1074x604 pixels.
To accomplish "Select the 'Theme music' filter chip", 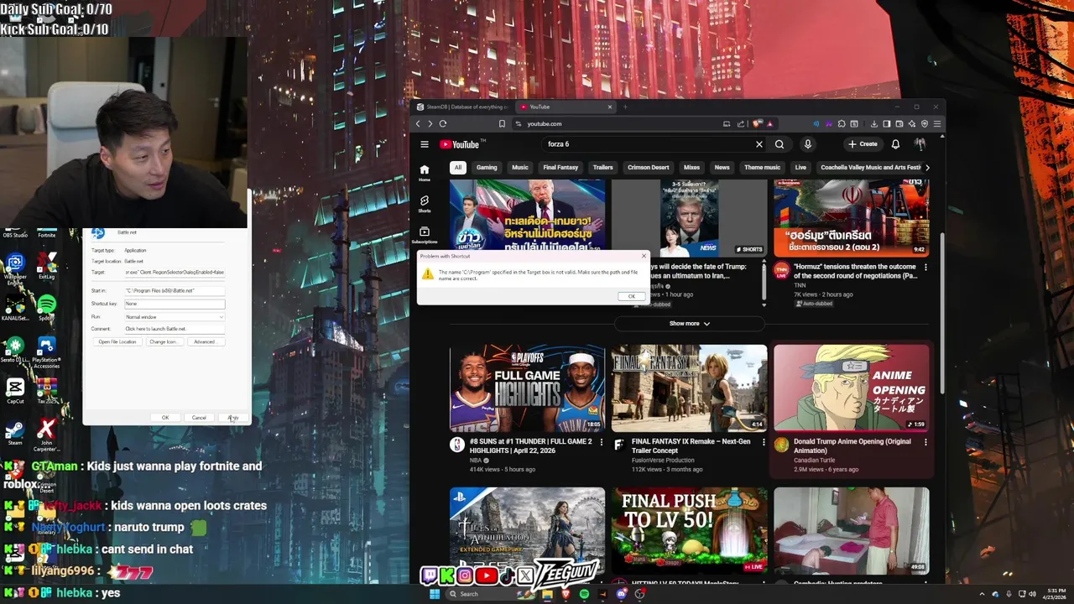I will click(762, 167).
